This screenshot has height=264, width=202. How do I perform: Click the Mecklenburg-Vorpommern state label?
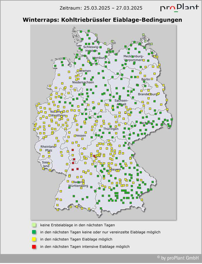coord(133,58)
